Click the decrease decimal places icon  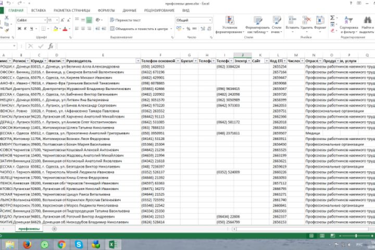(209, 29)
